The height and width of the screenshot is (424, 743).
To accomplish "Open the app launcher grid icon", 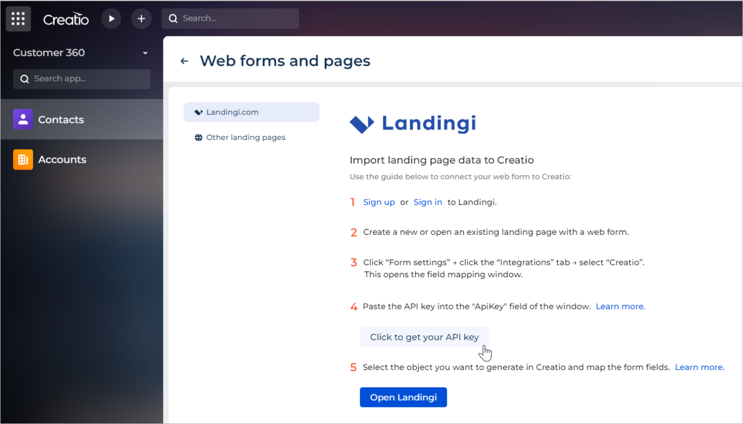I will (18, 18).
